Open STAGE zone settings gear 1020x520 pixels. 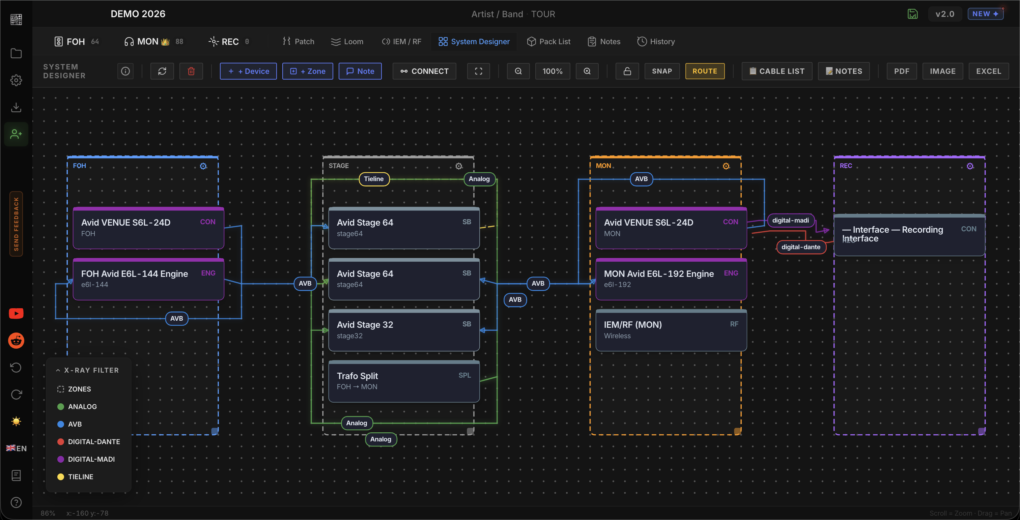pyautogui.click(x=458, y=166)
